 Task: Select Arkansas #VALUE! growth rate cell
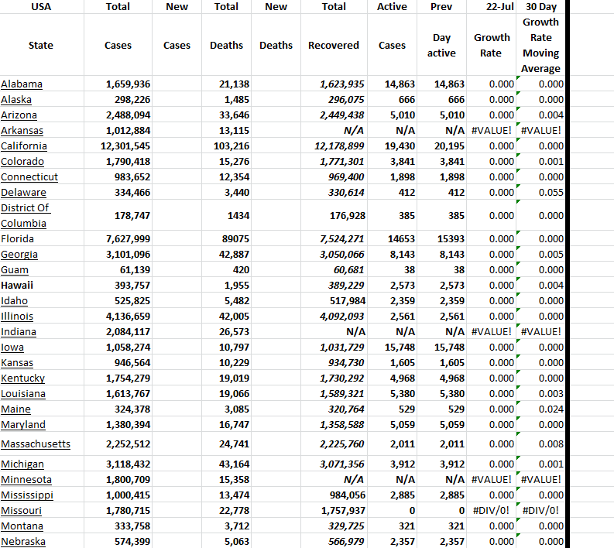coord(492,130)
